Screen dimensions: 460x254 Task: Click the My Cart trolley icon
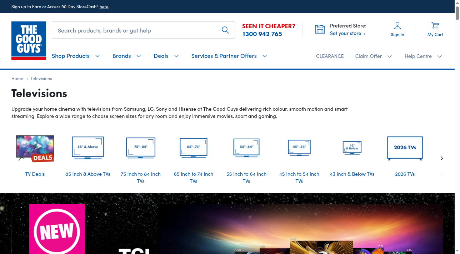[x=435, y=26]
